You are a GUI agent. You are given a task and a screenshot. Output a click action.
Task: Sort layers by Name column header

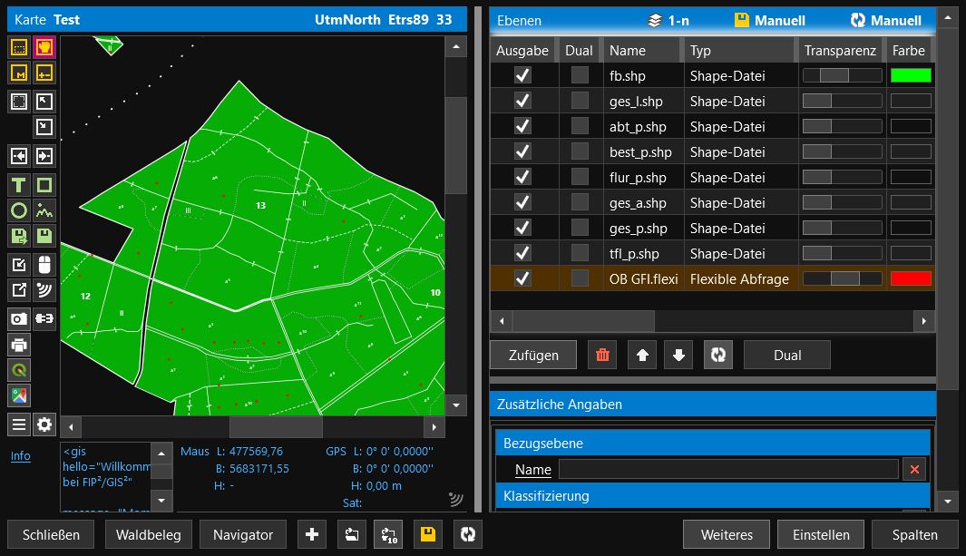pyautogui.click(x=628, y=51)
